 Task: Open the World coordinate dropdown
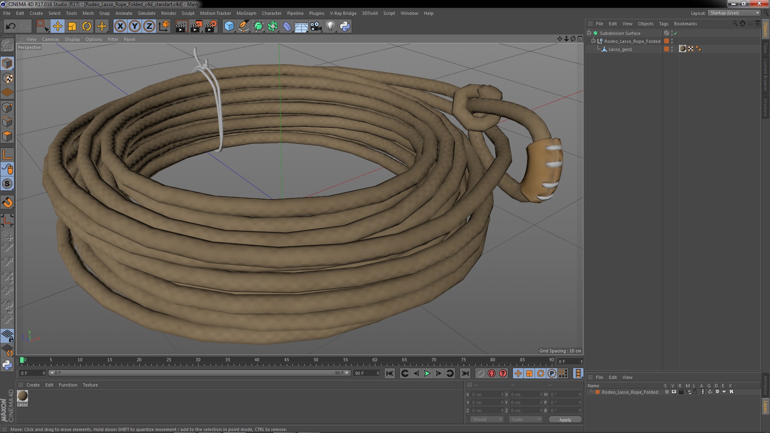[487, 420]
